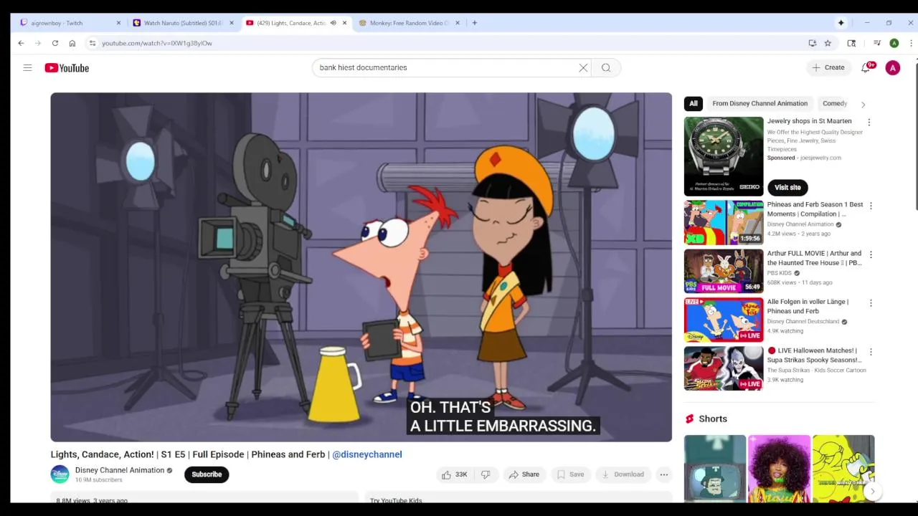
Task: Download the video
Action: click(622, 474)
